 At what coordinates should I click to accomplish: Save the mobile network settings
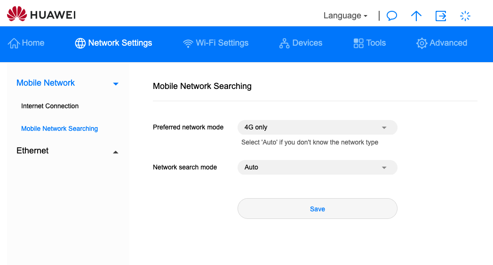(x=317, y=209)
